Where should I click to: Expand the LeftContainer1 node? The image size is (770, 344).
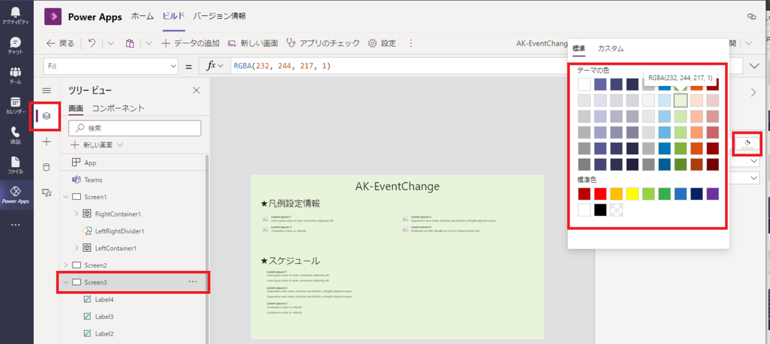pyautogui.click(x=77, y=248)
